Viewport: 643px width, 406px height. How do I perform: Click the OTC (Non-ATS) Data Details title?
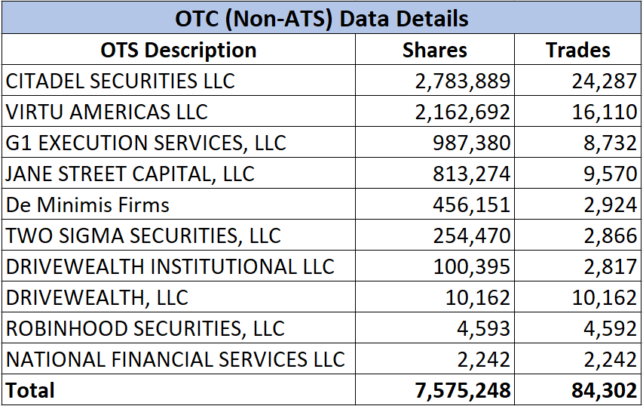coord(322,17)
